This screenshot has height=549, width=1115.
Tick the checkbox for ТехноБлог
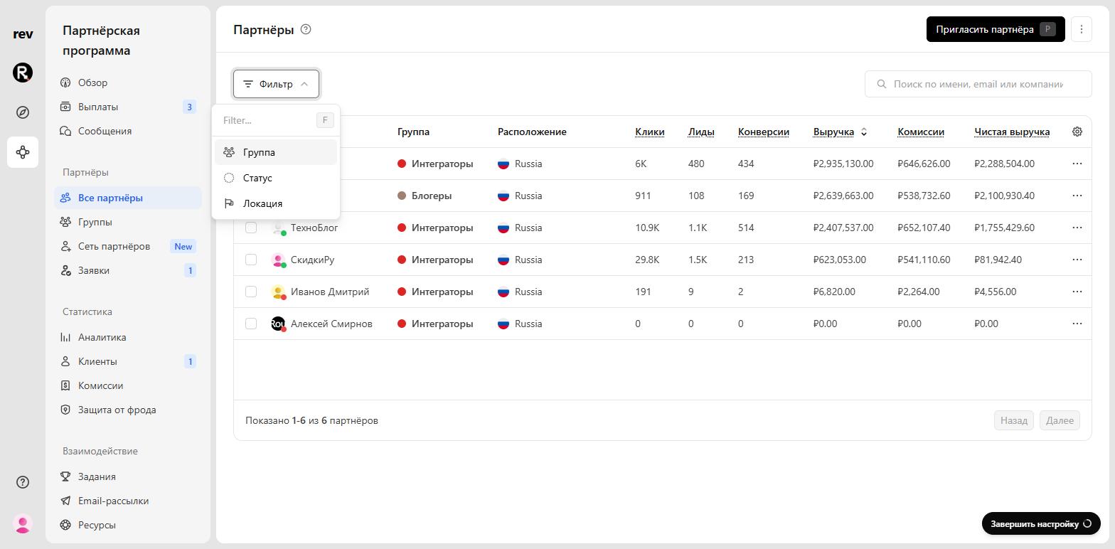251,228
